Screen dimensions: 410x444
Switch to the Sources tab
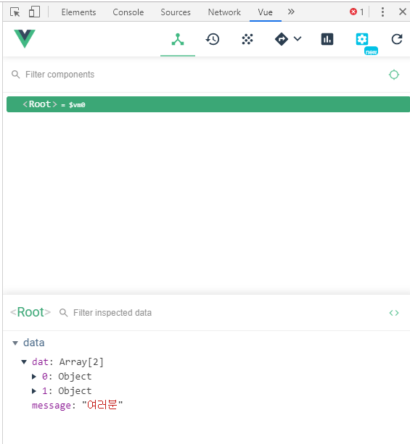[176, 12]
